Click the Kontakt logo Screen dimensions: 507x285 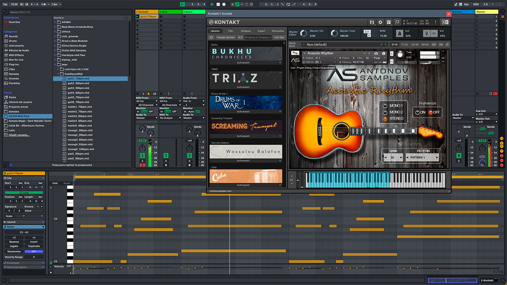[224, 22]
